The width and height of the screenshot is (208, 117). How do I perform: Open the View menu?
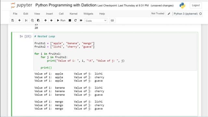pos(37,14)
